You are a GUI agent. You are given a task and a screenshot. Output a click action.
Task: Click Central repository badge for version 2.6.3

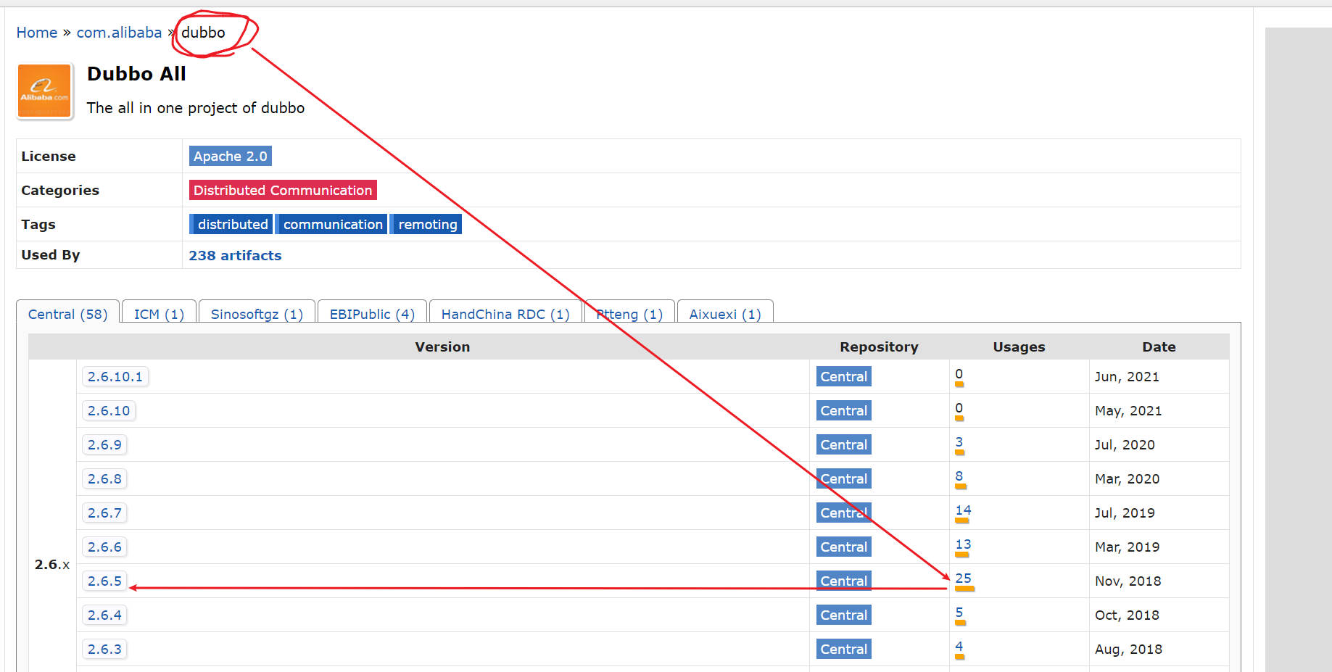coord(844,649)
